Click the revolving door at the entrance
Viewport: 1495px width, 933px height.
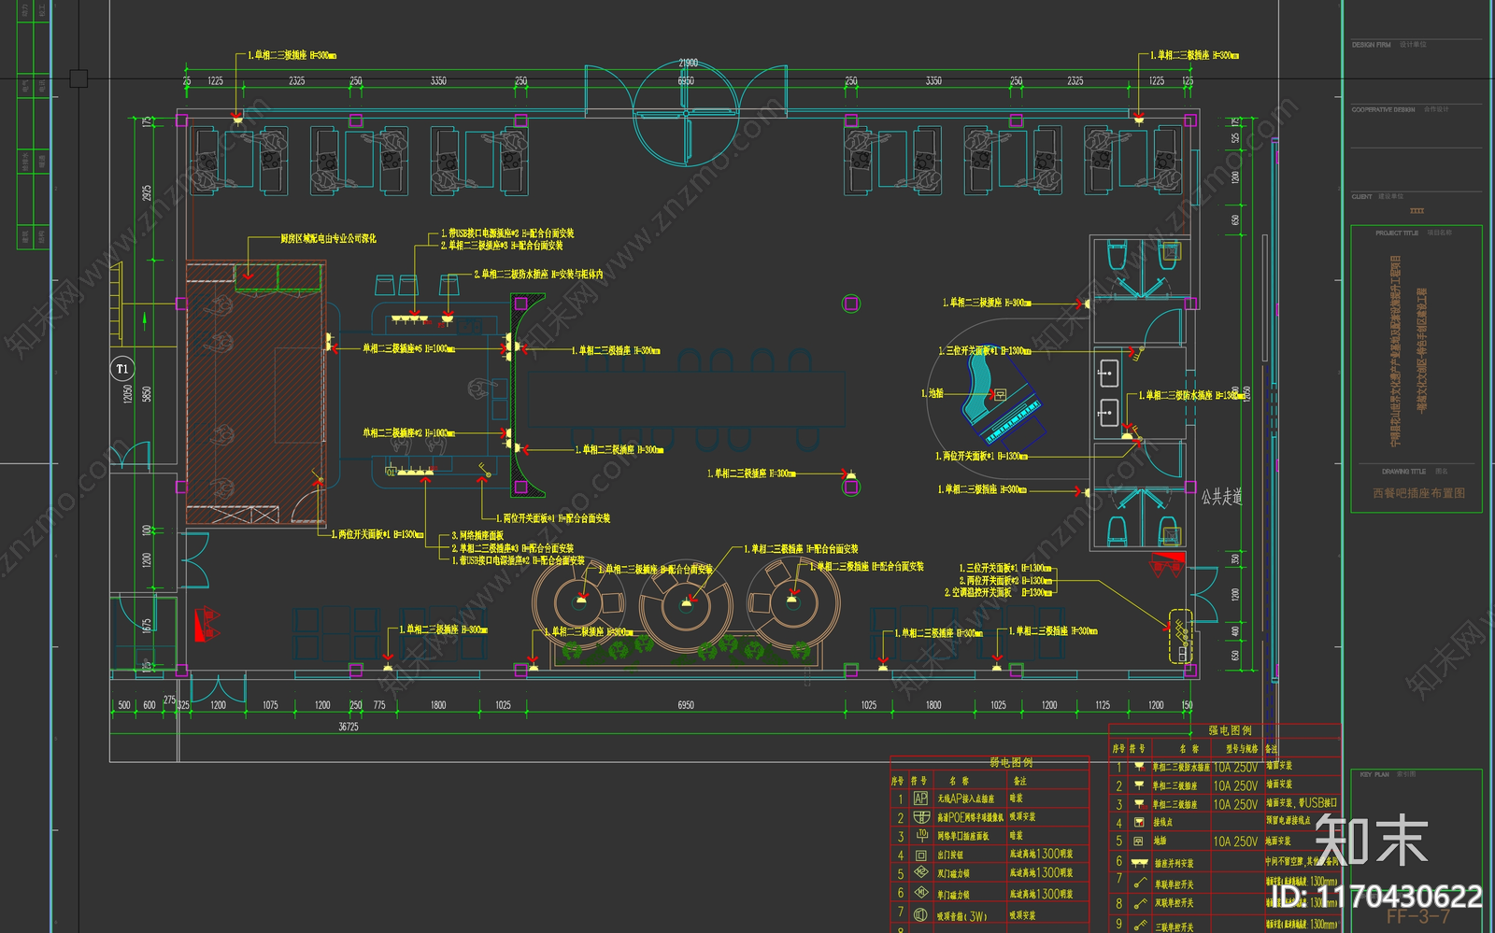coord(686,114)
